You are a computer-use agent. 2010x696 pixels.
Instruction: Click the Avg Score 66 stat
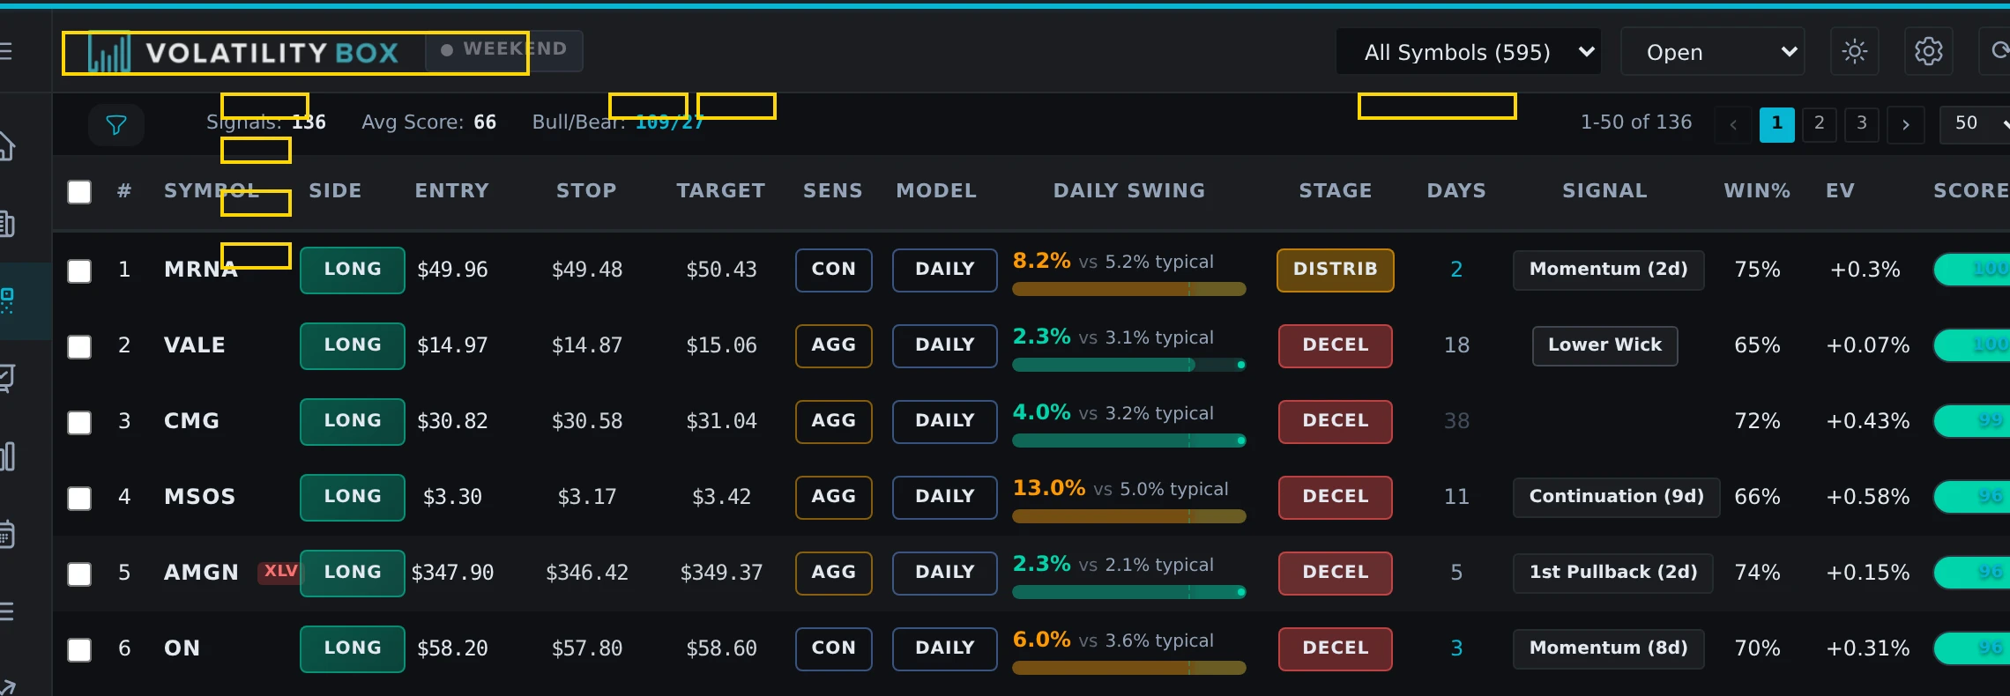[428, 122]
